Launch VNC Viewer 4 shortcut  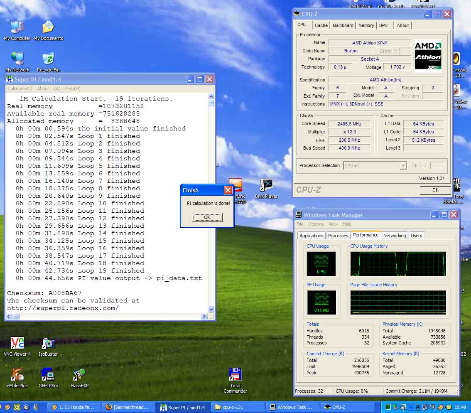(x=17, y=346)
